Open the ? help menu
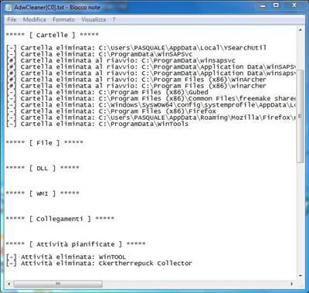The height and width of the screenshot is (293, 309). [x=114, y=19]
